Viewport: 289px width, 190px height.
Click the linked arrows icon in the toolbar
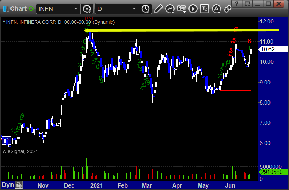point(228,9)
